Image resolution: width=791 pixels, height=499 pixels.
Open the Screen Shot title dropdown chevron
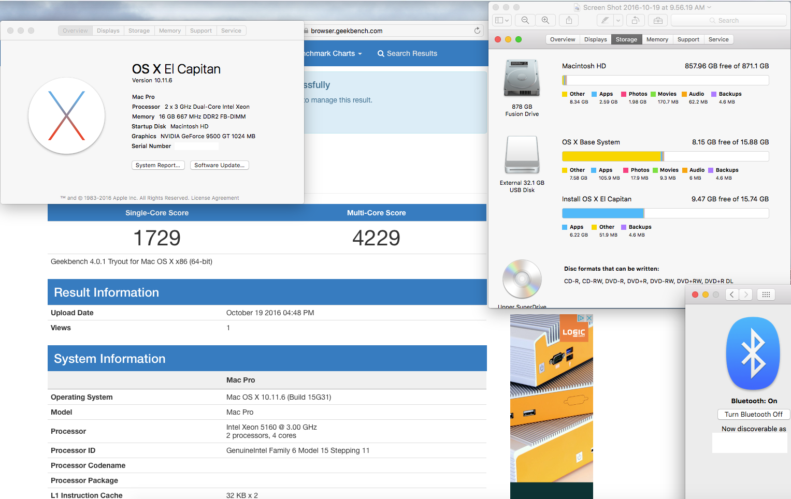pyautogui.click(x=709, y=7)
